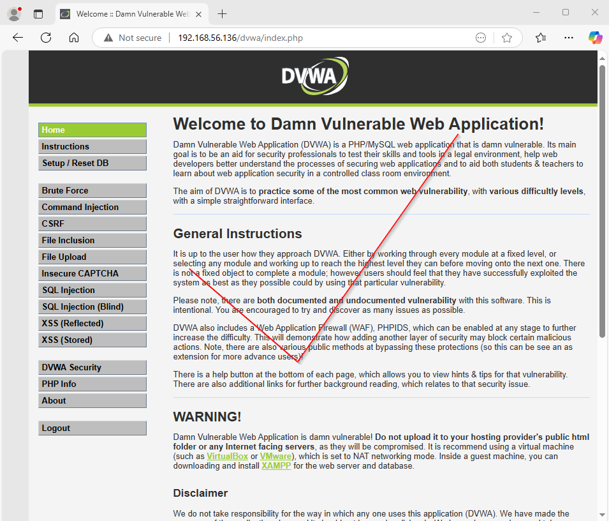Open the Home menu item

(x=92, y=130)
